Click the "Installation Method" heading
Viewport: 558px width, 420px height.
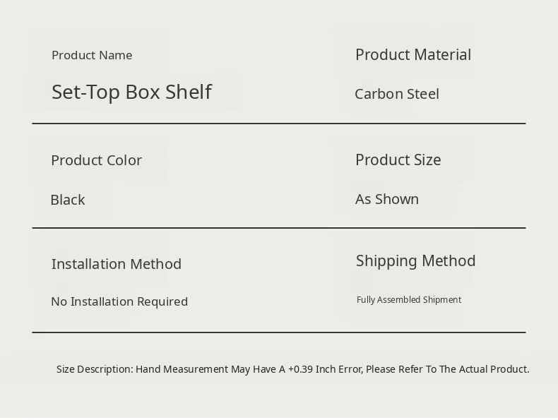tap(117, 264)
